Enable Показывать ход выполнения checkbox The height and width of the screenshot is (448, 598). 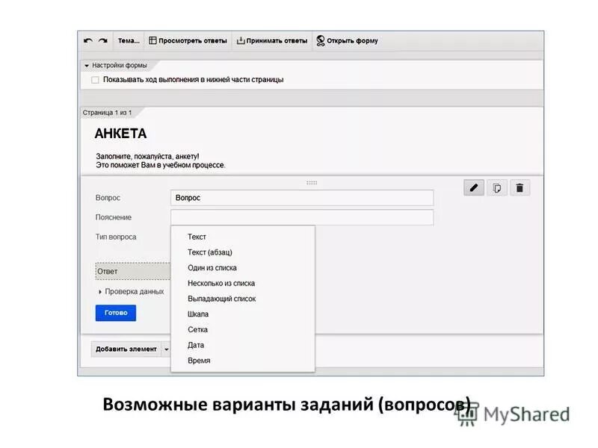pyautogui.click(x=95, y=80)
